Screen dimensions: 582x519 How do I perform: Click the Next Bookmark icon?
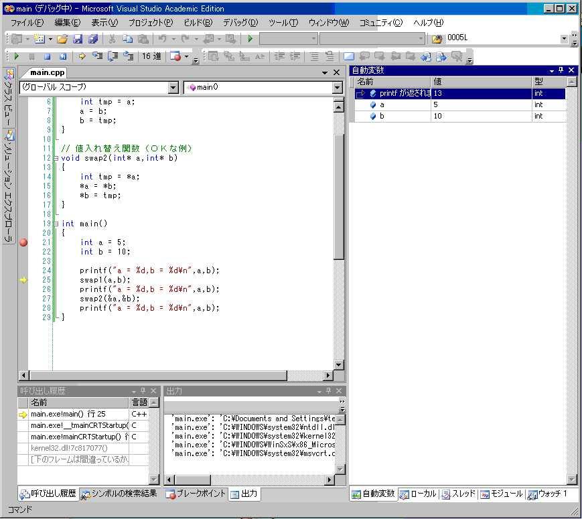click(x=380, y=56)
